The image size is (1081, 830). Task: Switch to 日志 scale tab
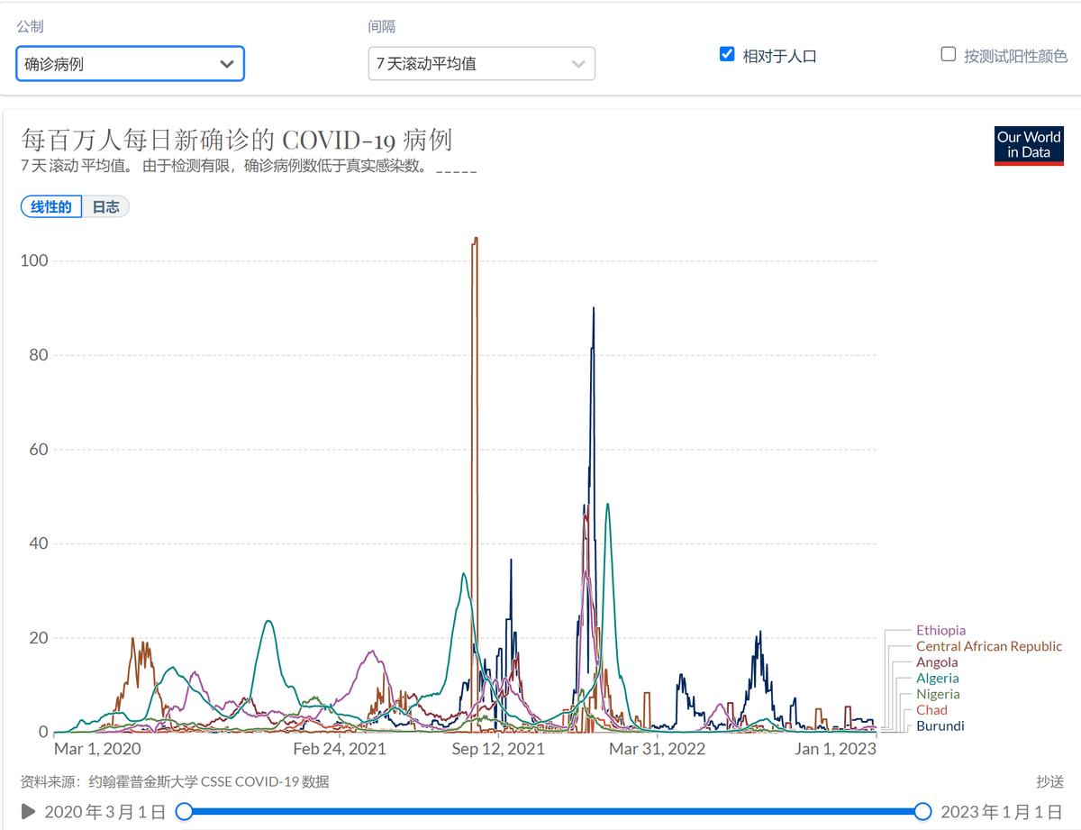pyautogui.click(x=105, y=206)
